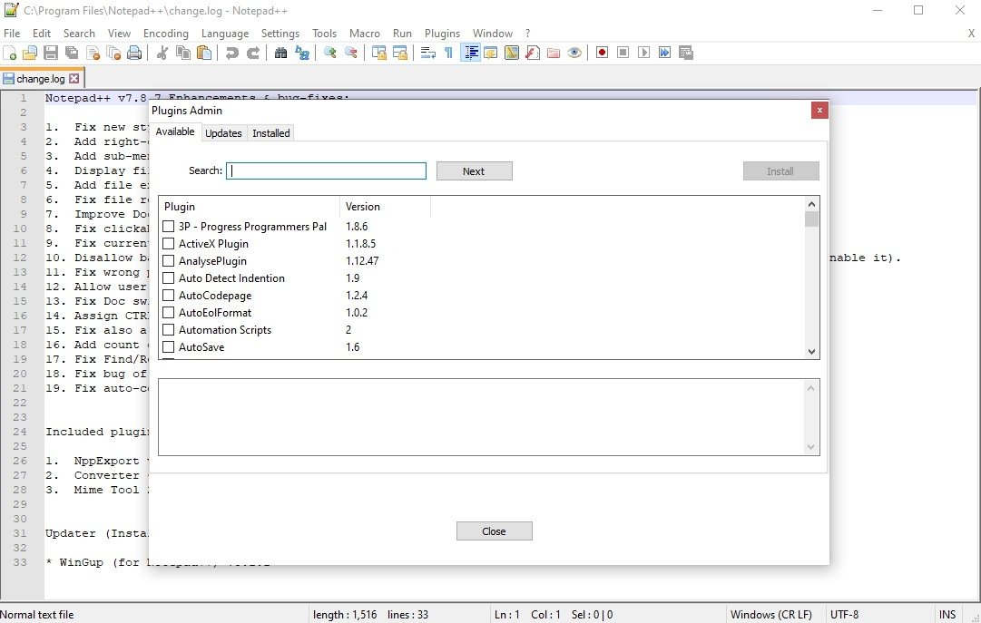Open the Language menu
The width and height of the screenshot is (981, 623).
click(x=224, y=34)
